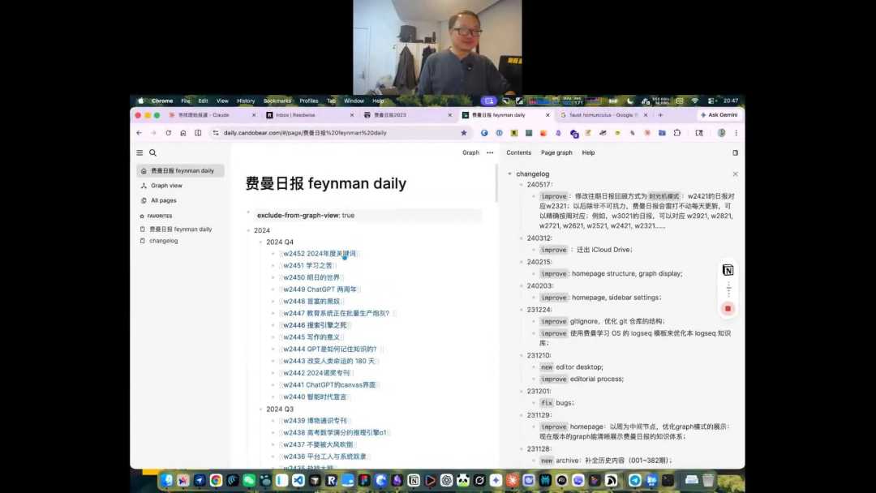This screenshot has height=493, width=876.
Task: Open Telegram from the Dock
Action: tap(634, 480)
